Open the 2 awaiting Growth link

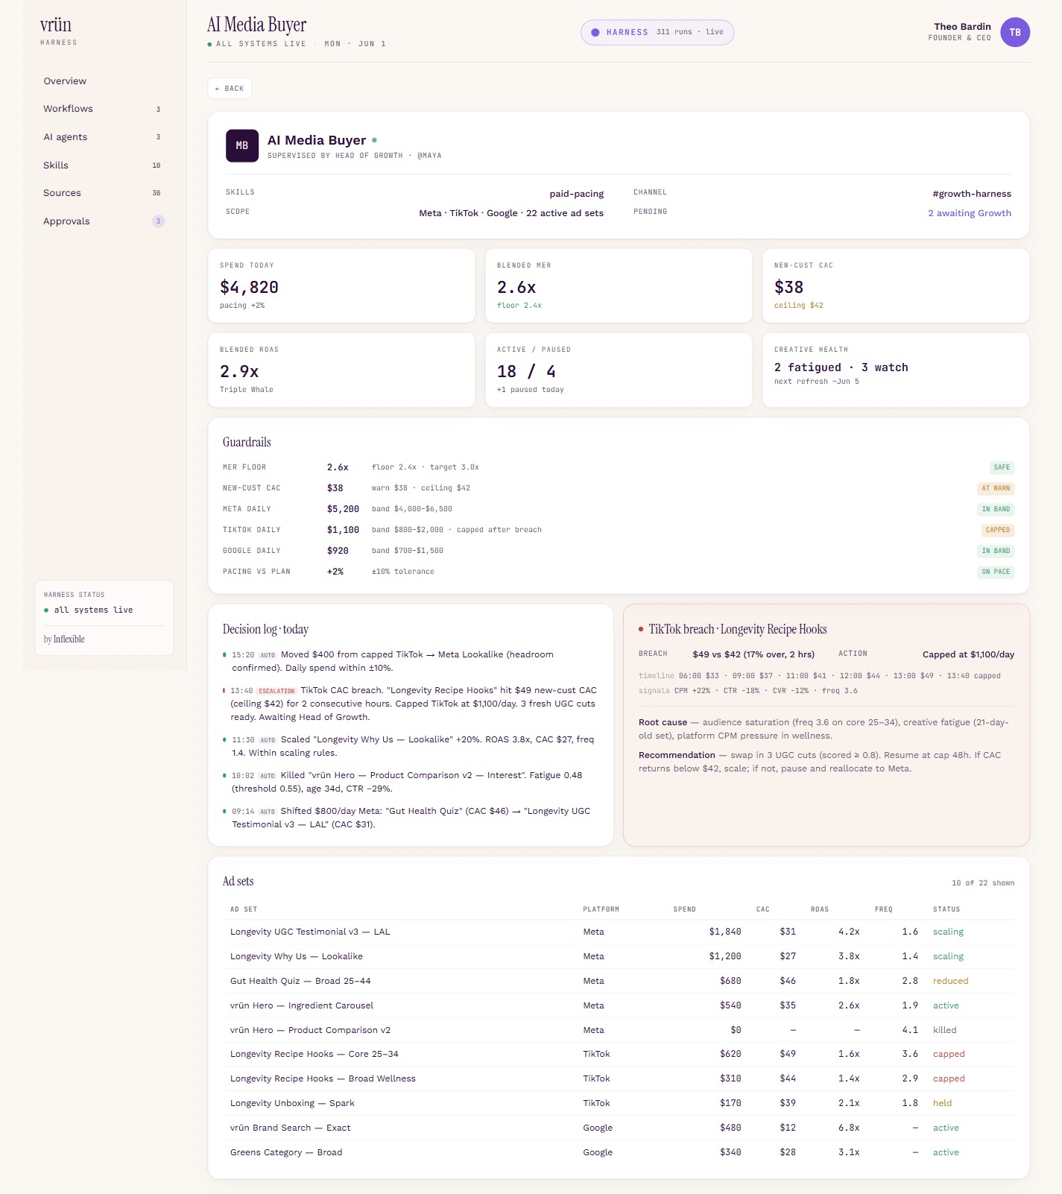pos(970,212)
